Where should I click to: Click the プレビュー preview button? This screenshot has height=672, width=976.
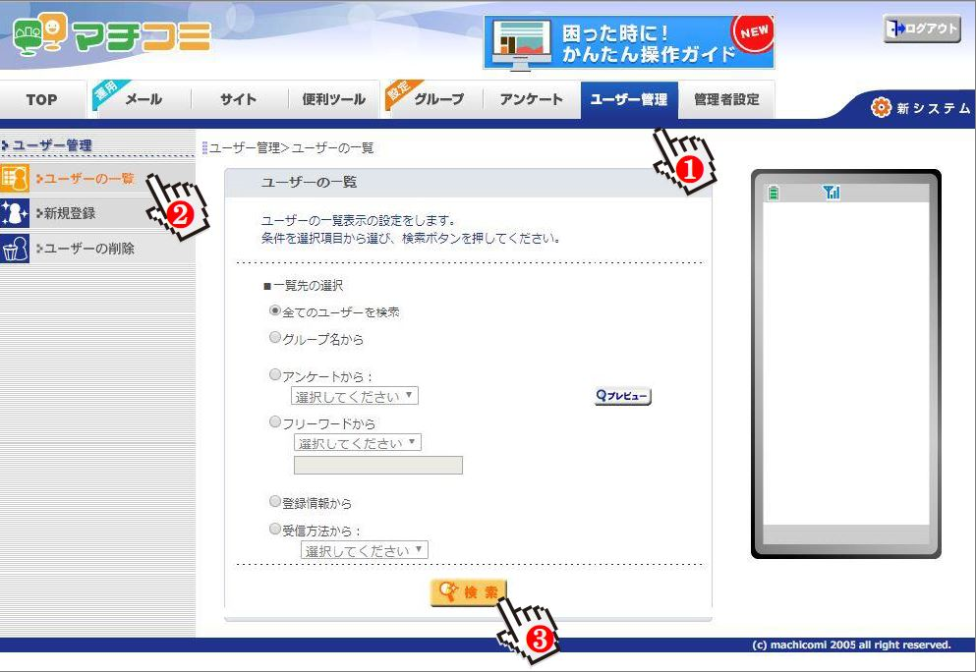tap(623, 396)
